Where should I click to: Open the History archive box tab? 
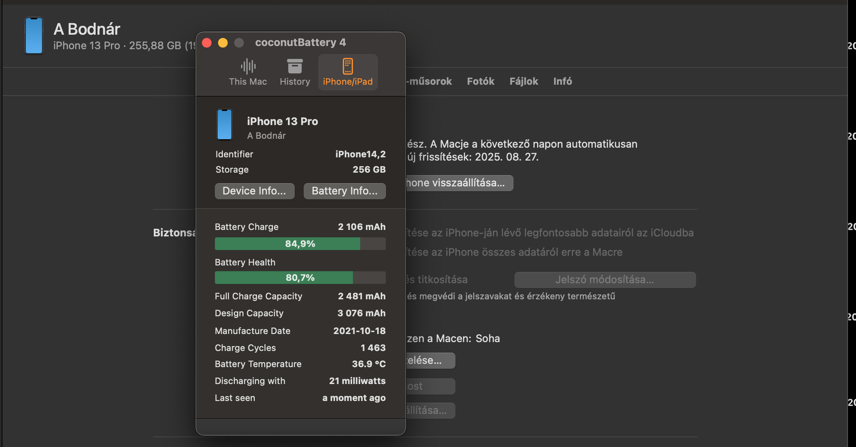click(294, 72)
